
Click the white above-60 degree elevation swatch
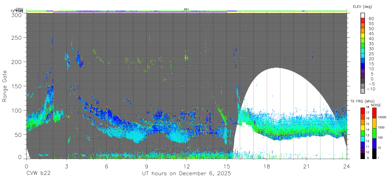[363, 16]
